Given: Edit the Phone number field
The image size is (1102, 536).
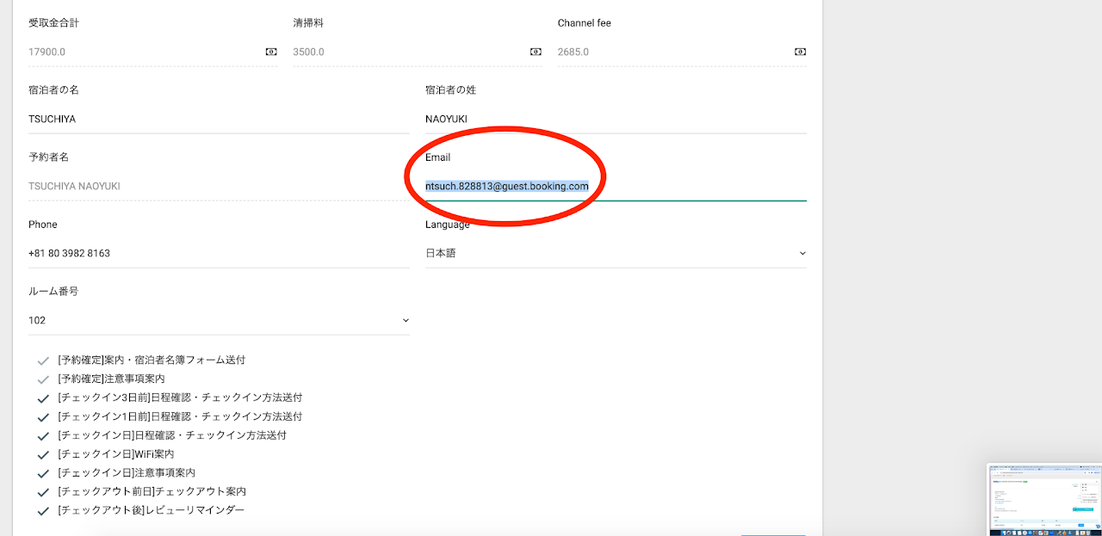Looking at the screenshot, I should (218, 254).
